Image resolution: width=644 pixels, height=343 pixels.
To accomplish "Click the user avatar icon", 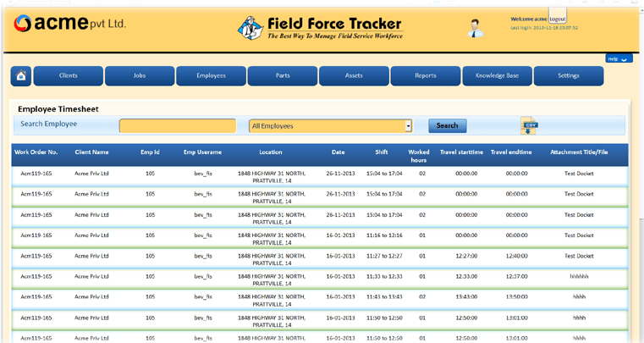I will pos(476,28).
